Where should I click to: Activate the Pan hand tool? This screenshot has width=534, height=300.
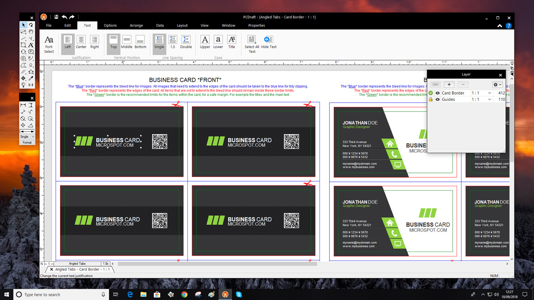[x=30, y=32]
